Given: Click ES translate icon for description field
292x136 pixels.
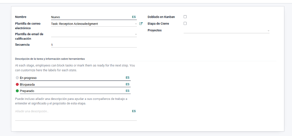Looking at the screenshot, I should coord(134,111).
